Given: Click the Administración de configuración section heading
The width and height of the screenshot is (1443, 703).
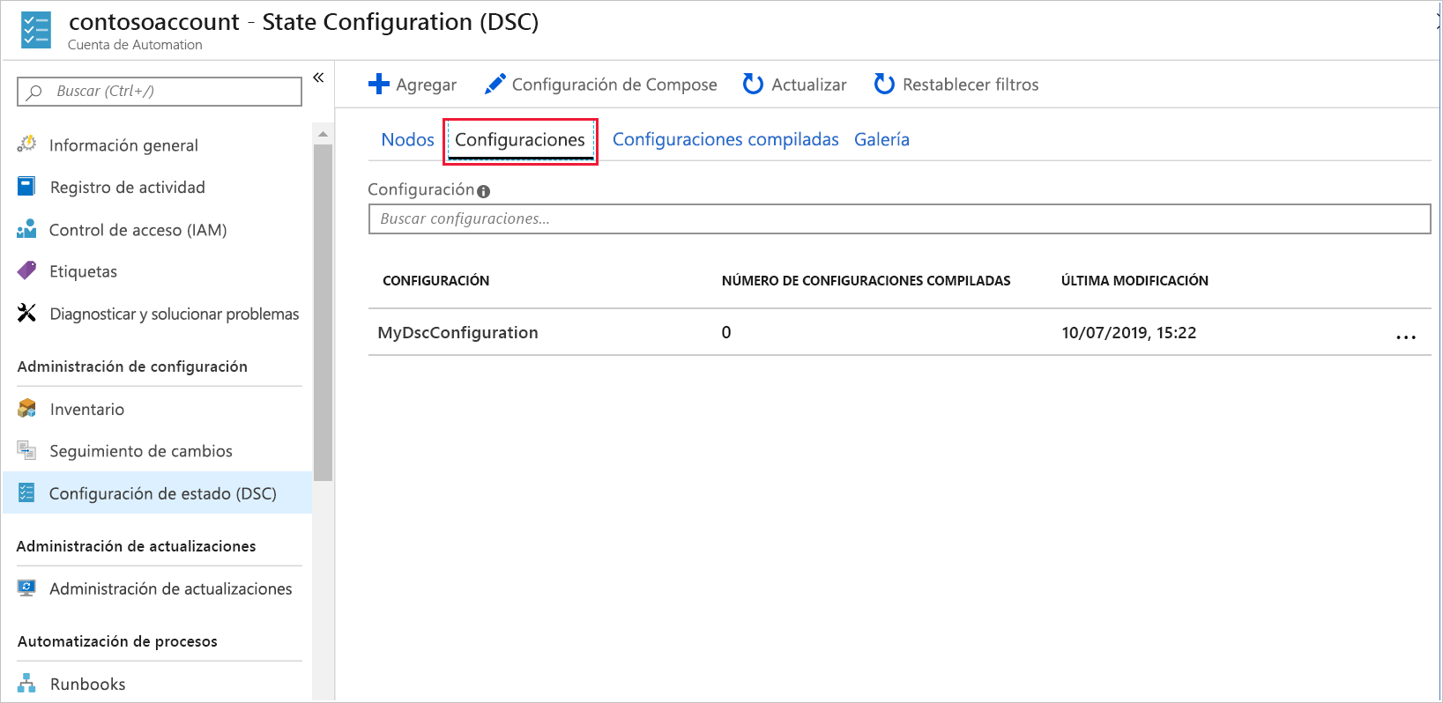Looking at the screenshot, I should [132, 366].
